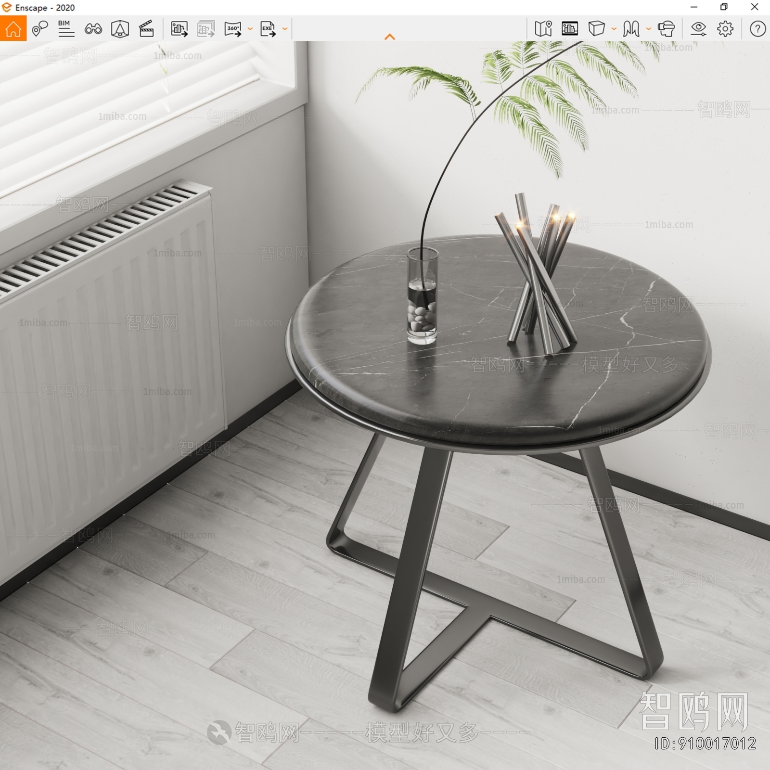Export a 360° panorama

pyautogui.click(x=233, y=29)
